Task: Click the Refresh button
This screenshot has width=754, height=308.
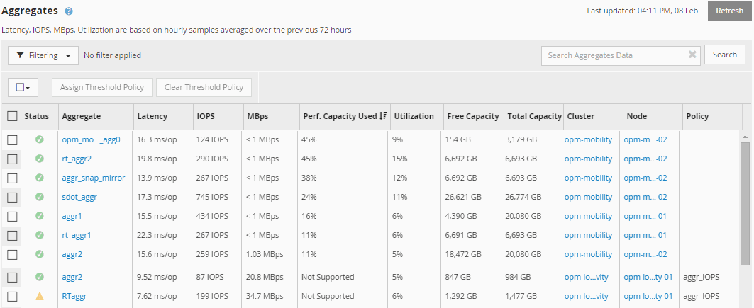Action: coord(729,11)
